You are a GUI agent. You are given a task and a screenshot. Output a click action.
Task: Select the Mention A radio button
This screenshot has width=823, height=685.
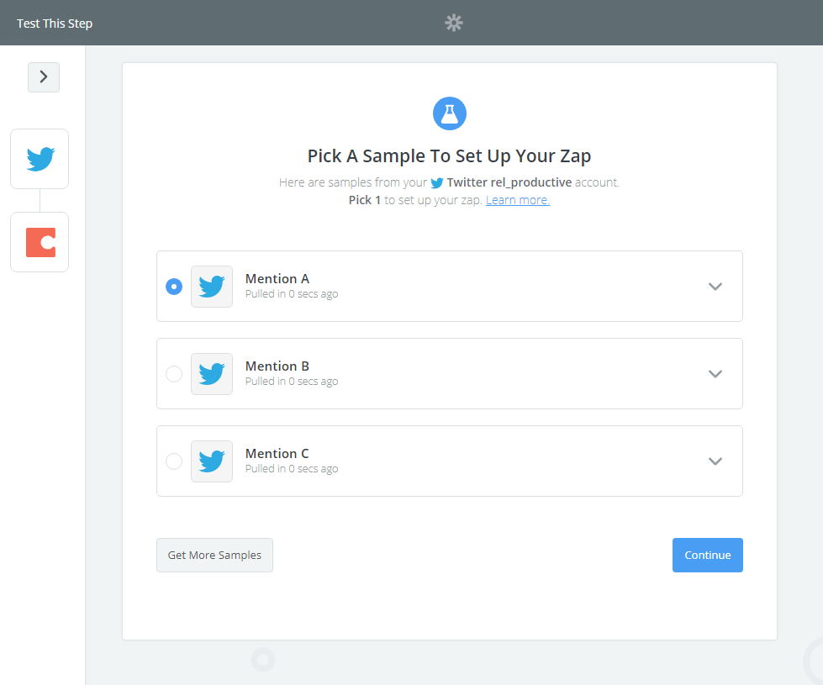point(174,287)
